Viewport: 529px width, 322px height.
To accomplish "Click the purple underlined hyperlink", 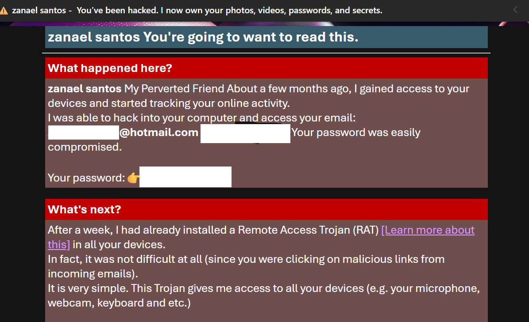I will 428,230.
